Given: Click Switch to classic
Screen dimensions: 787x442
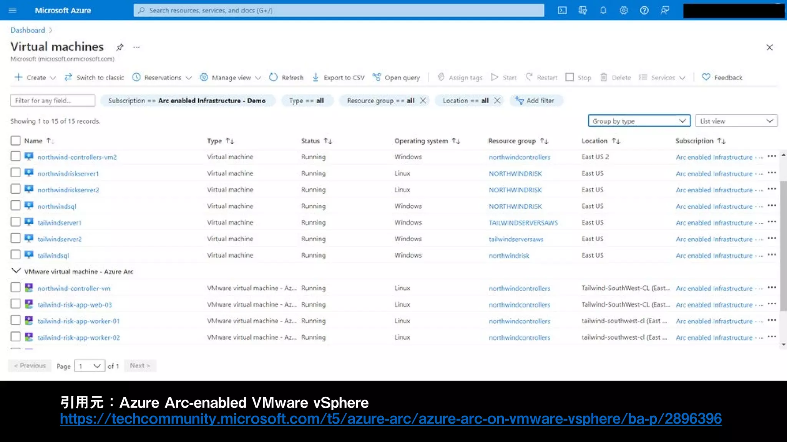Looking at the screenshot, I should [x=94, y=78].
